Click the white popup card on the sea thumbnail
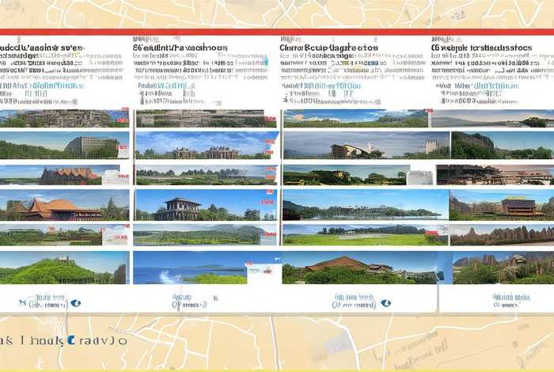This screenshot has height=372, width=554. 264,273
